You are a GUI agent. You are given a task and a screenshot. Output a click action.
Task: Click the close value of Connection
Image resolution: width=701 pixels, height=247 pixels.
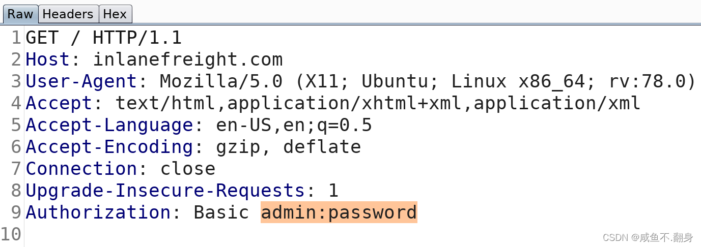click(x=188, y=169)
